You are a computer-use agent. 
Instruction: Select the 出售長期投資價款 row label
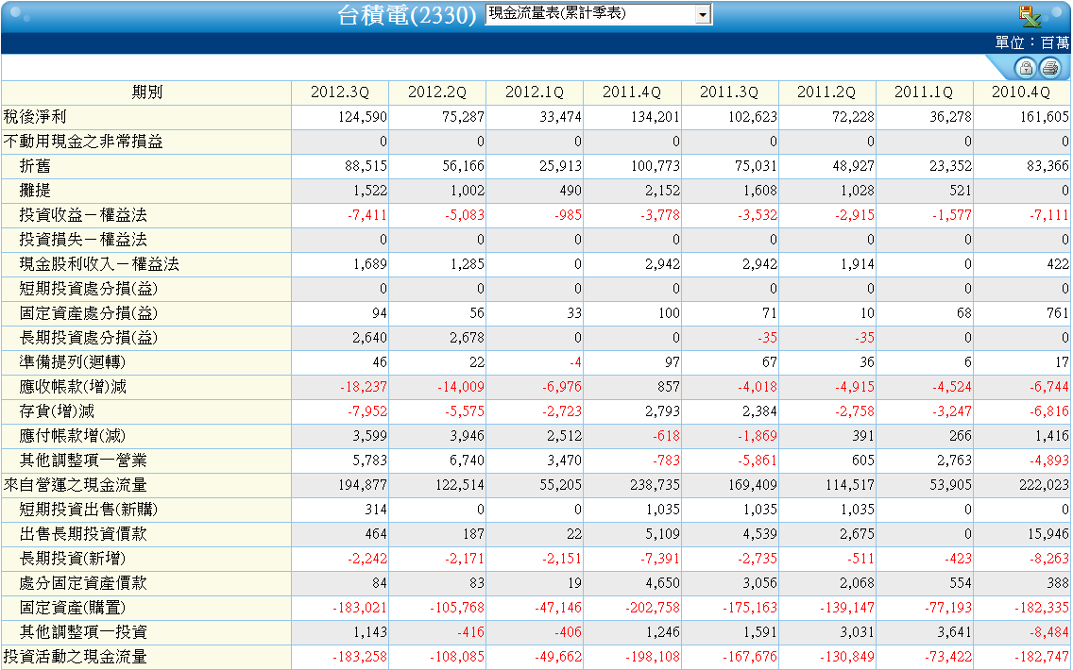[x=83, y=535]
